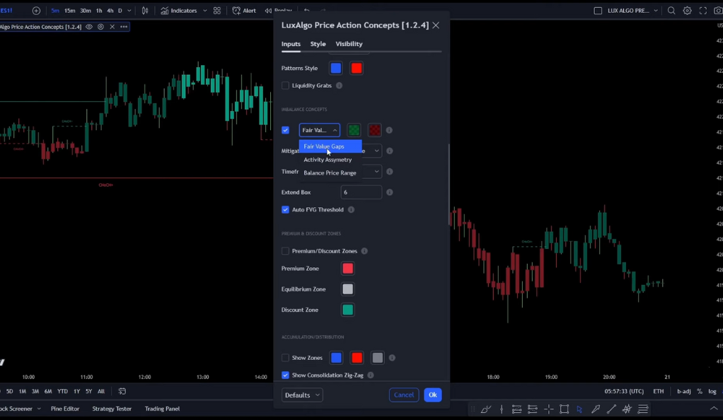
Task: Open chart settings gear icon
Action: click(687, 11)
